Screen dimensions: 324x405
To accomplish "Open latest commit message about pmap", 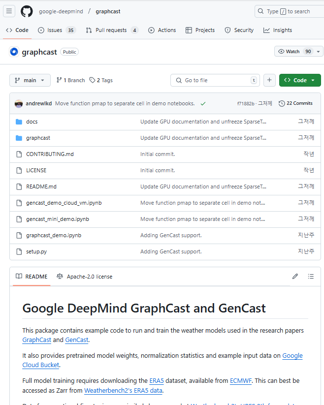I will click(125, 103).
